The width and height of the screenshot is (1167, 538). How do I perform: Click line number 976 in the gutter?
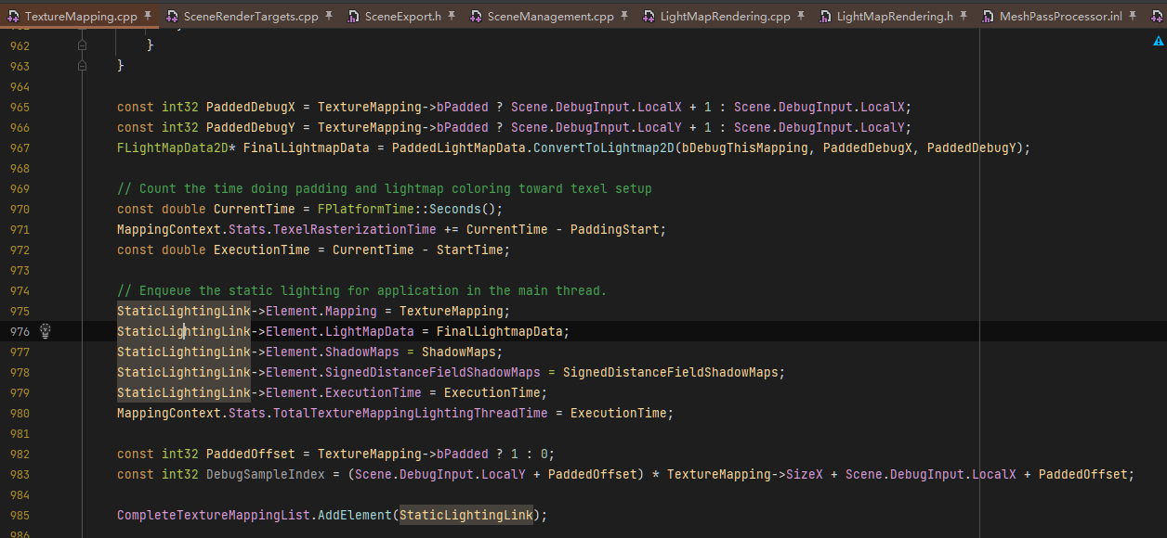[20, 331]
